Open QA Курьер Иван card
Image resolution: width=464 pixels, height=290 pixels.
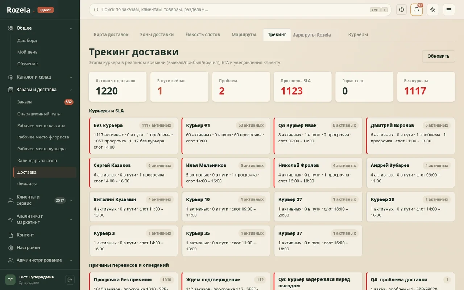(318, 136)
